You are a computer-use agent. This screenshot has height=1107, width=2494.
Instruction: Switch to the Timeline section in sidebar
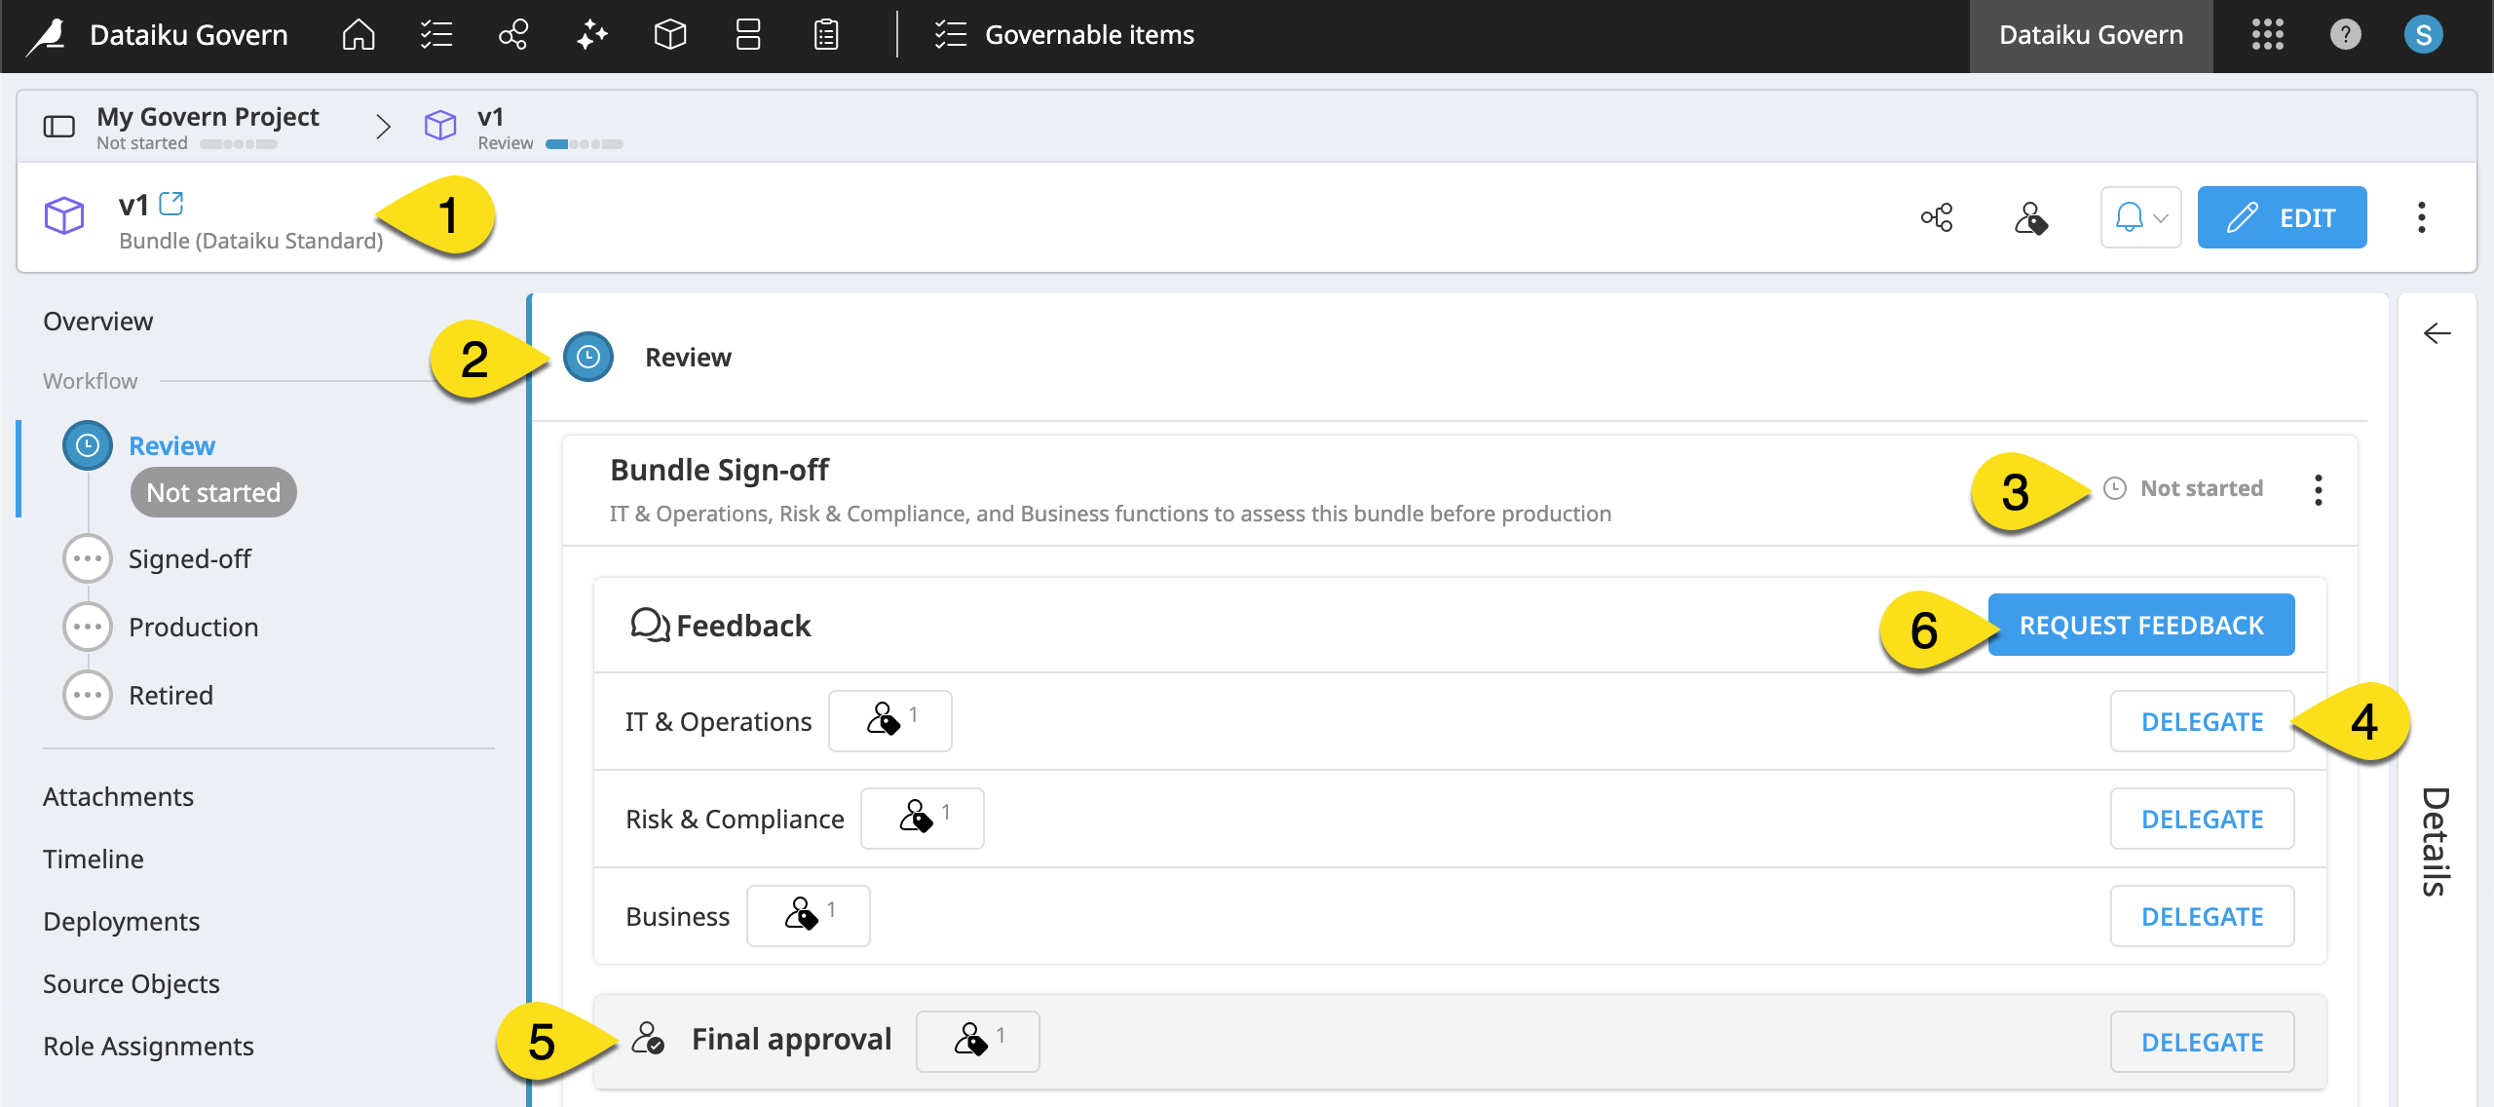click(93, 859)
